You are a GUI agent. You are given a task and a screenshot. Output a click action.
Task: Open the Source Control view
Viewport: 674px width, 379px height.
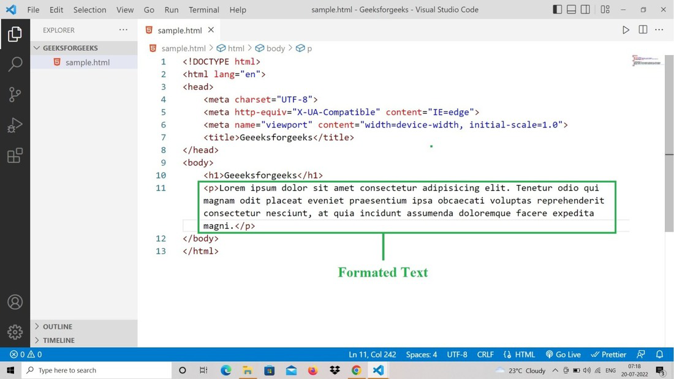(15, 94)
